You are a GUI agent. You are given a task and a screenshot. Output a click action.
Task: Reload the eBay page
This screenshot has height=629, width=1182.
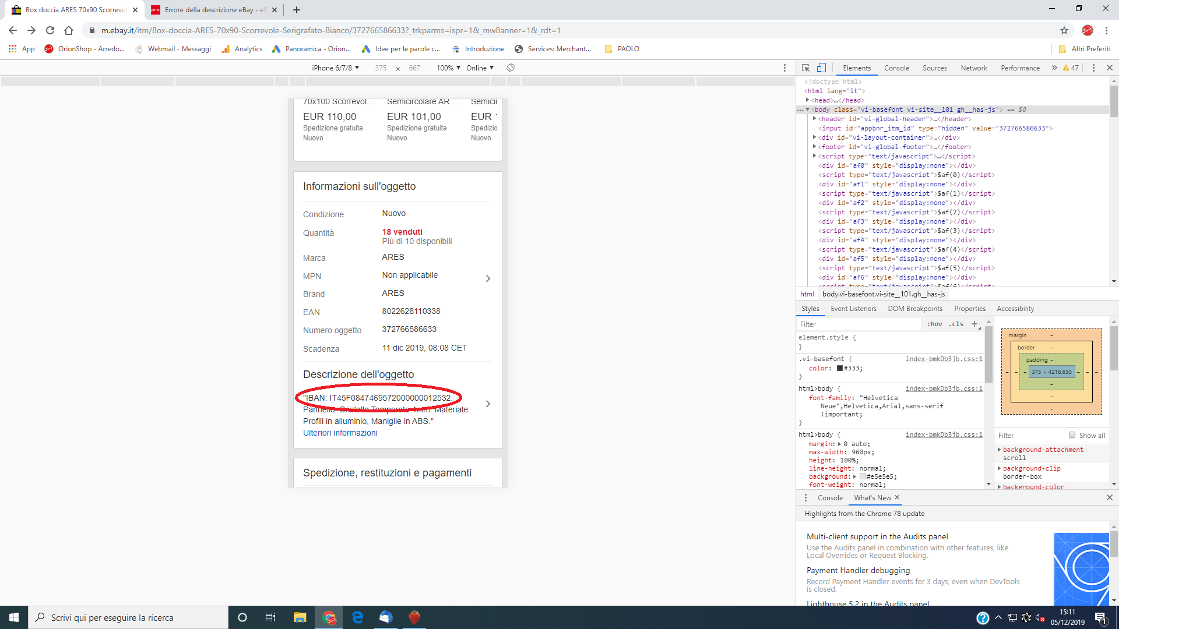pos(50,30)
